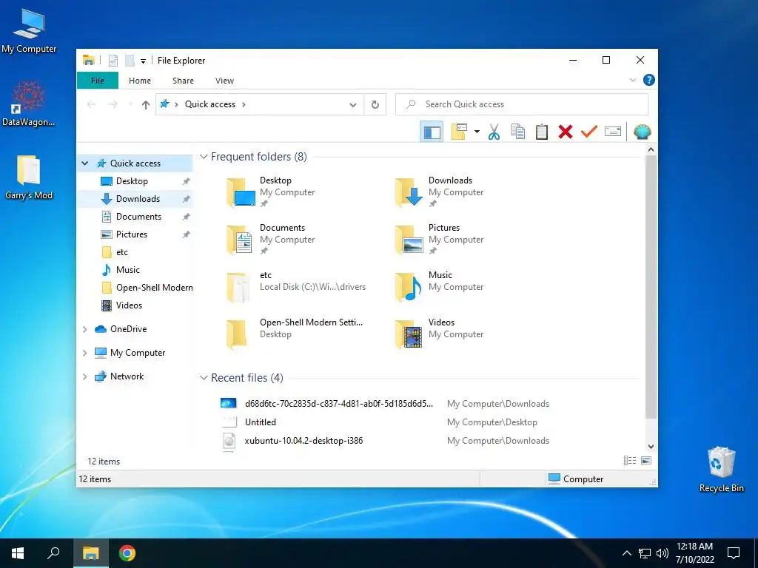Open the Windows Start button
The image size is (758, 568).
(18, 553)
